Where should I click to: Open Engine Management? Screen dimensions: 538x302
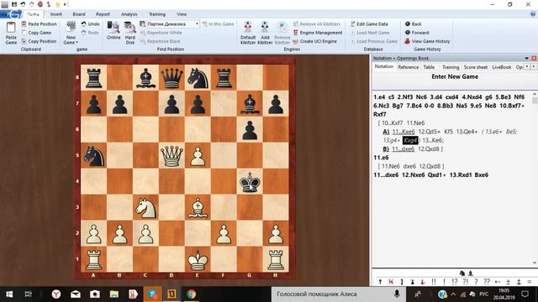(318, 33)
